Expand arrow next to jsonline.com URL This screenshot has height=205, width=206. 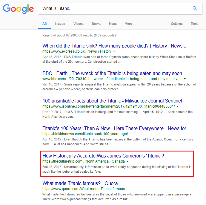point(177,106)
